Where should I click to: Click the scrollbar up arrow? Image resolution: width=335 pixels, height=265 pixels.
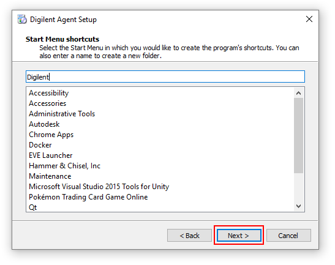tap(298, 93)
